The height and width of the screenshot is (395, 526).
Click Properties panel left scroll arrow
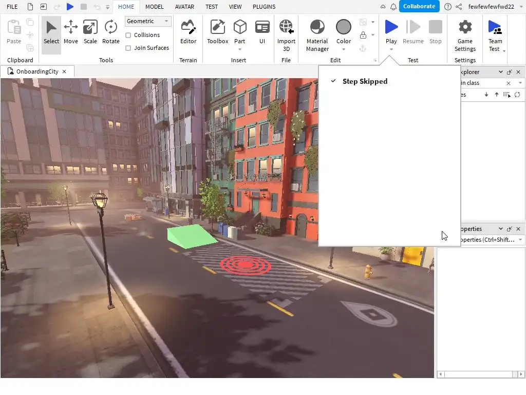pyautogui.click(x=440, y=374)
